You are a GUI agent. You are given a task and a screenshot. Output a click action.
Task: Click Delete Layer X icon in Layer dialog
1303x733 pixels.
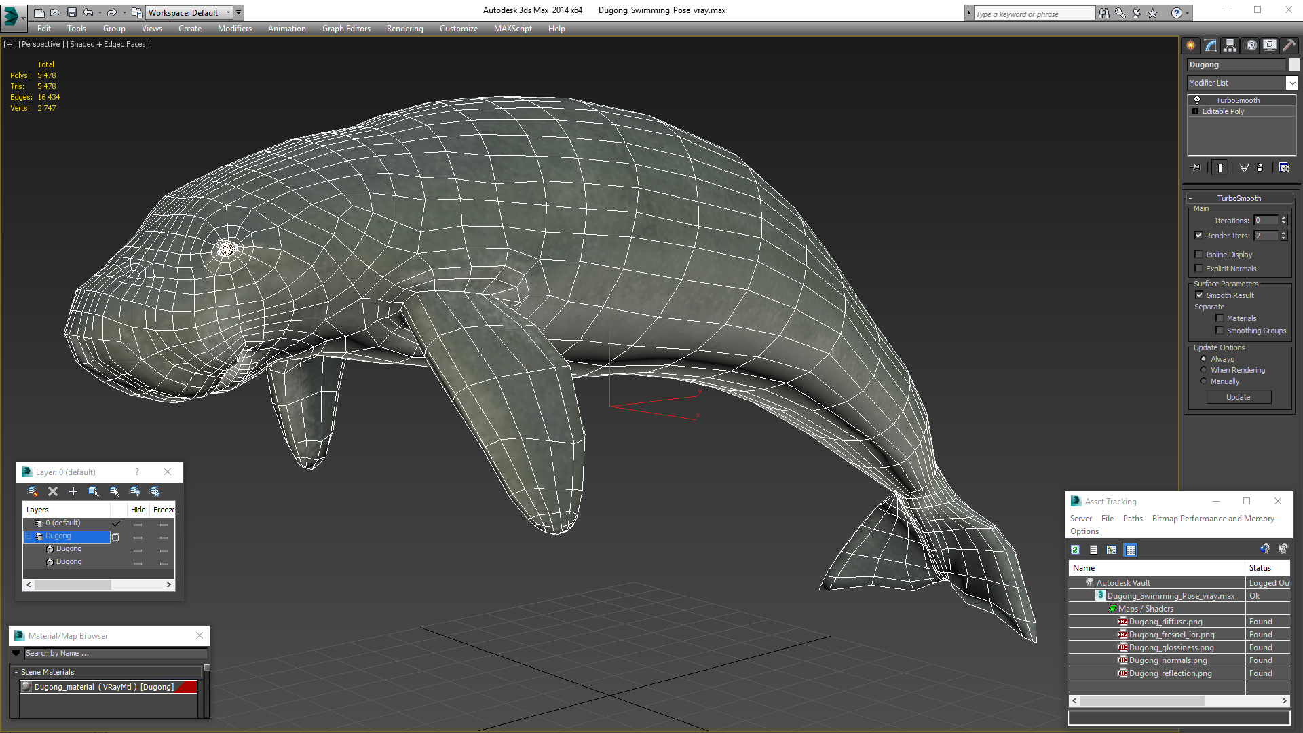tap(53, 491)
